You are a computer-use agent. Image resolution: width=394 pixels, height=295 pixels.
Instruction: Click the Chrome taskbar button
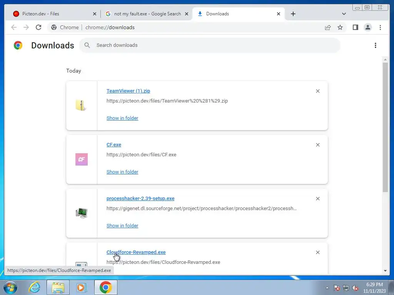tap(106, 287)
